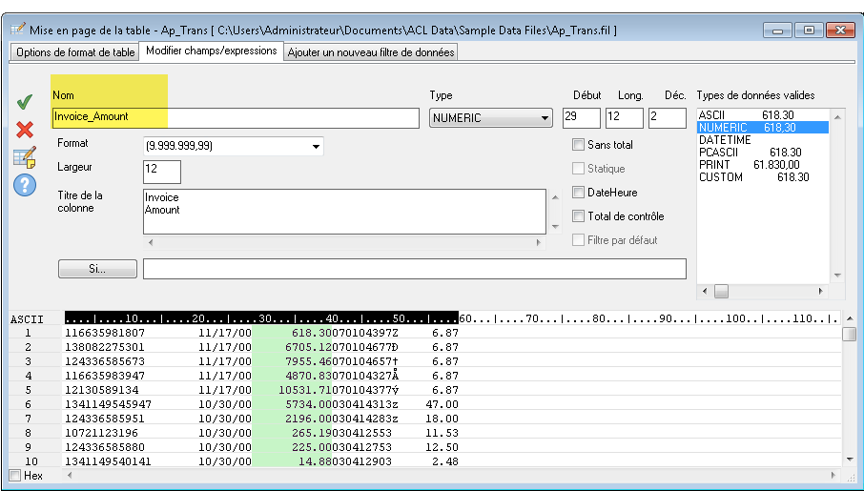
Task: Click the red X cancel icon
Action: click(25, 129)
